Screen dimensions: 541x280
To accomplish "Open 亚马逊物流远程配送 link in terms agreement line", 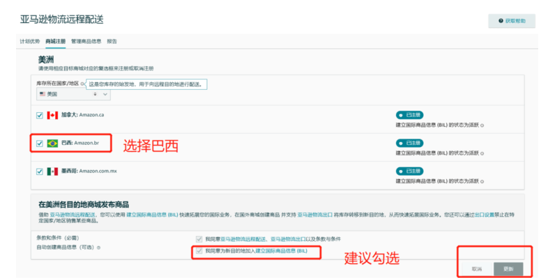I will tap(243, 239).
